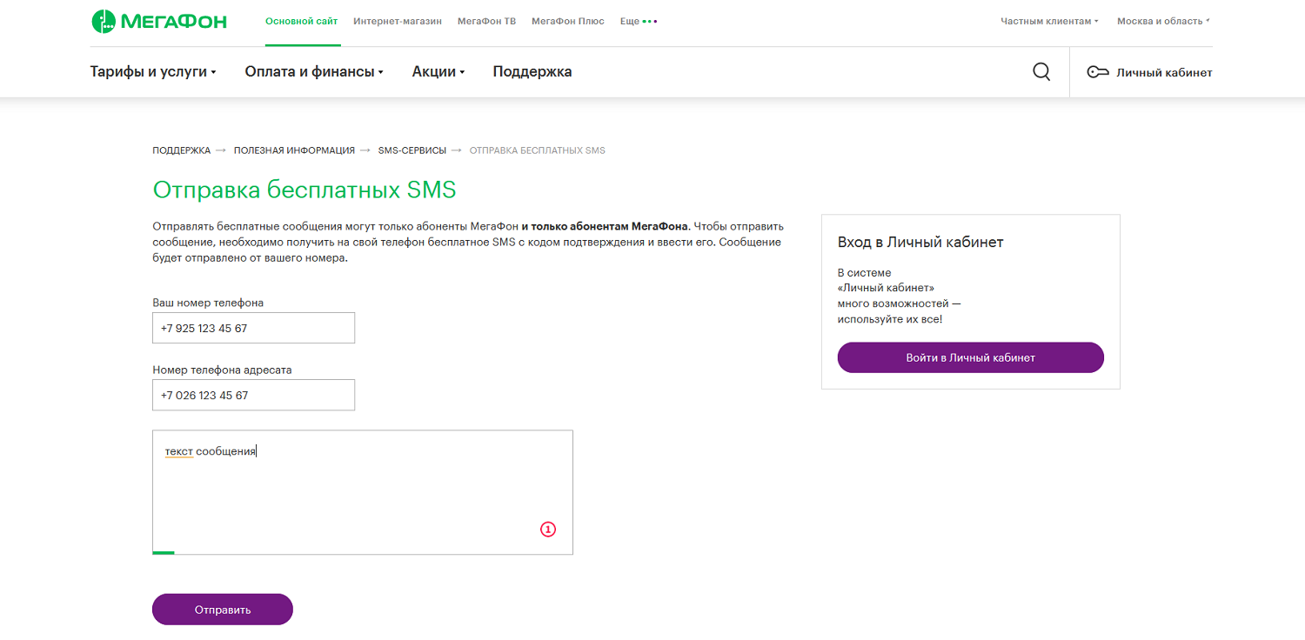Select the Основной сайт tab
1305x640 pixels.
[x=302, y=21]
